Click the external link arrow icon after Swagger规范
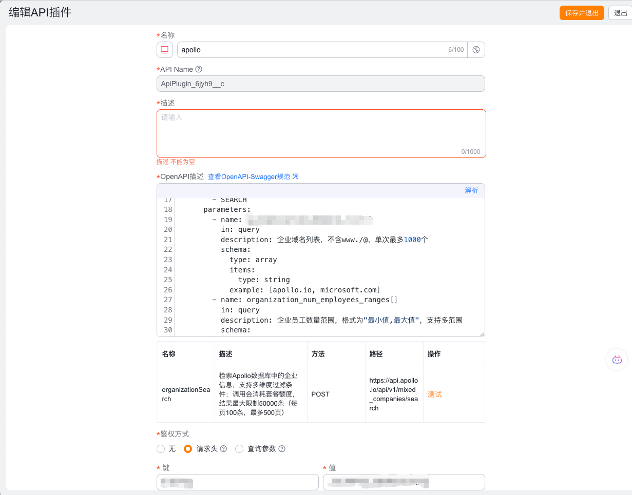The height and width of the screenshot is (495, 632). point(295,176)
